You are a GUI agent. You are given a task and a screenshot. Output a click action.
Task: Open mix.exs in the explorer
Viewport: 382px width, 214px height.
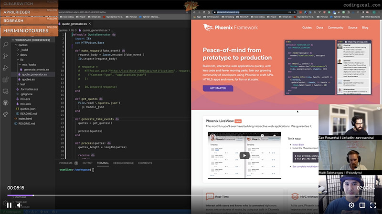point(25,99)
